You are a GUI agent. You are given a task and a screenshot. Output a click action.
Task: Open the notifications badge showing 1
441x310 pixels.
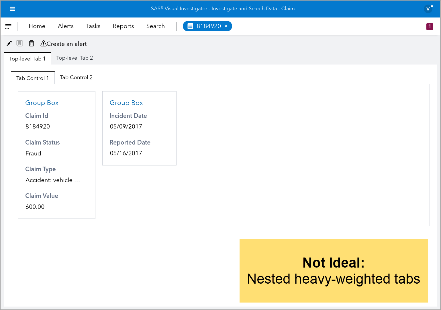430,26
